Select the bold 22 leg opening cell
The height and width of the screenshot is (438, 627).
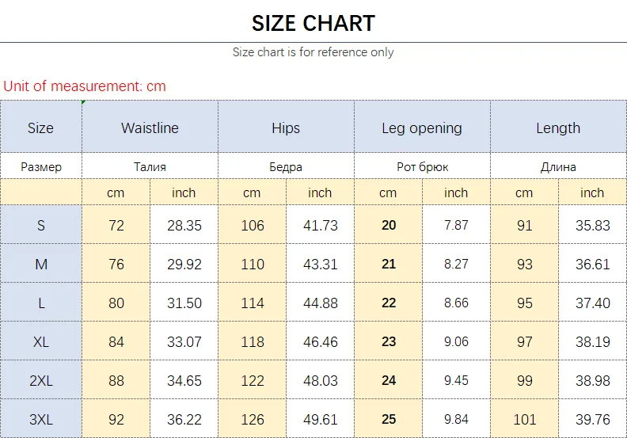tap(388, 303)
